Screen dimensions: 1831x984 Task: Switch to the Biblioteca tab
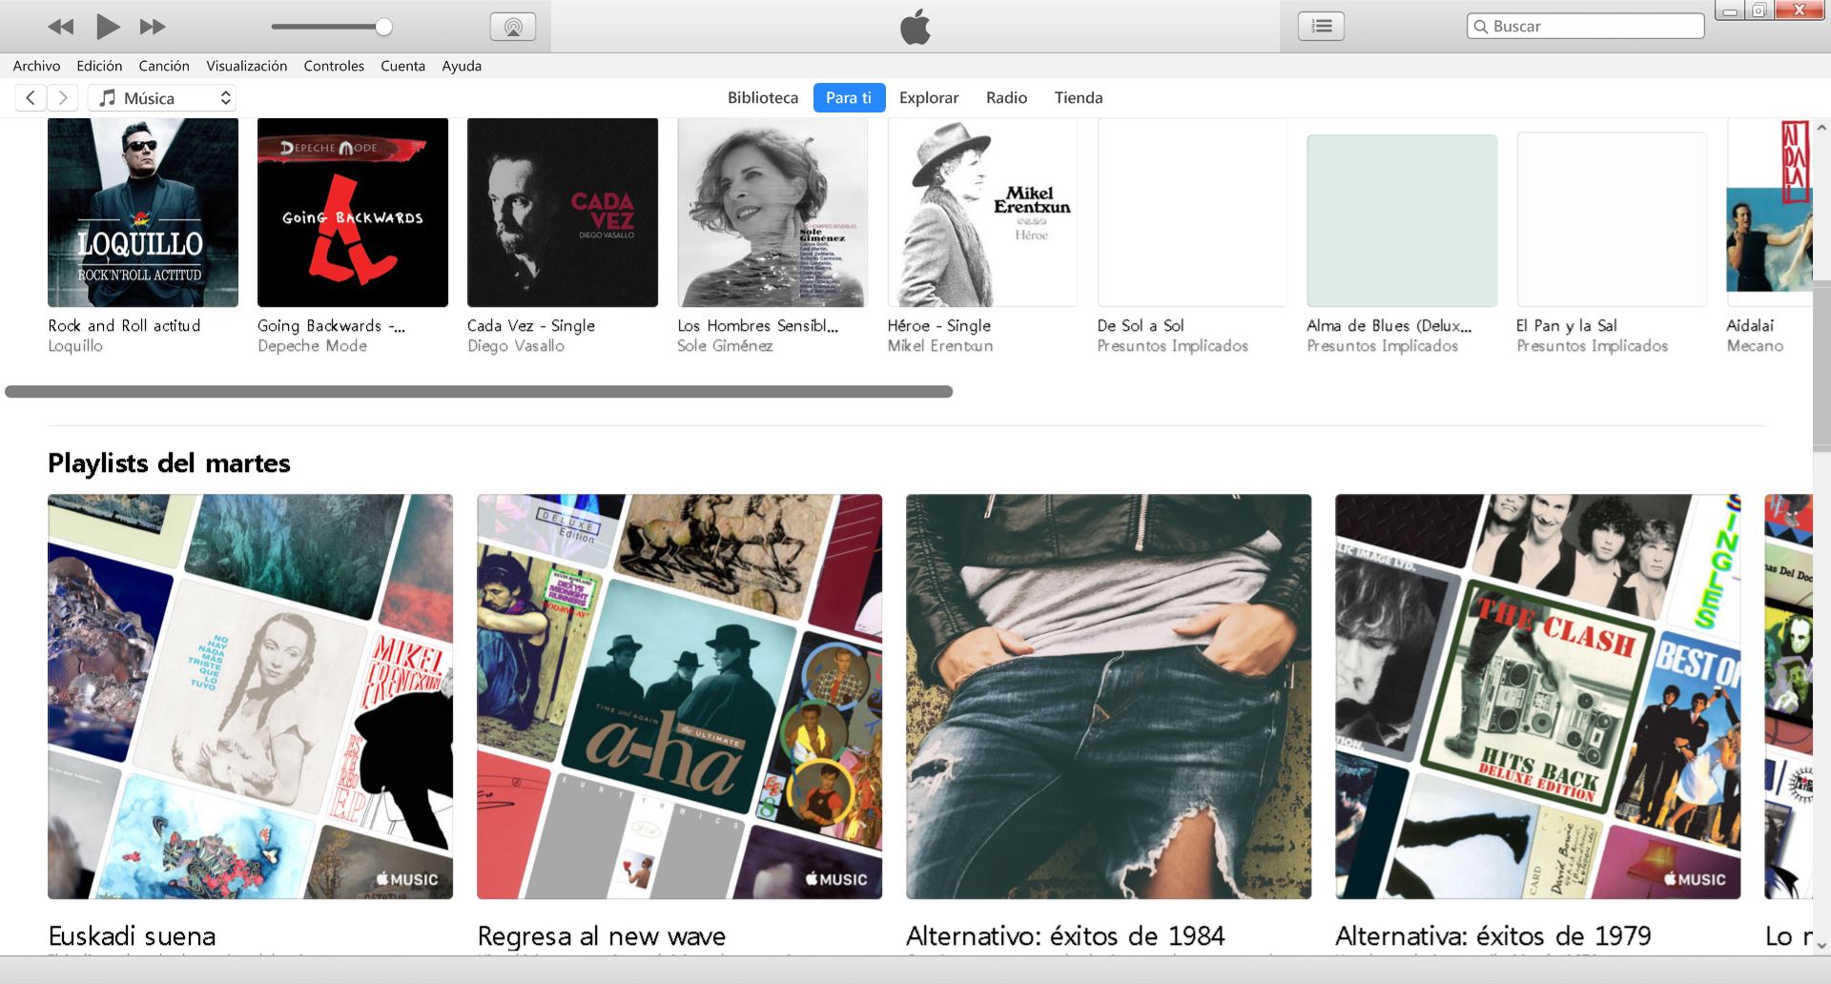(763, 97)
